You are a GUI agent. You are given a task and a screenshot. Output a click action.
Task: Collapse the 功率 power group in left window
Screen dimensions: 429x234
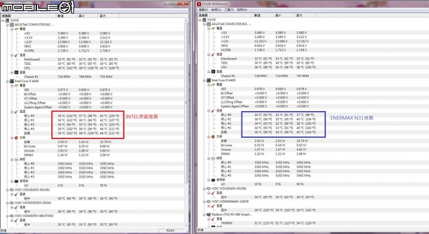[x=12, y=138]
